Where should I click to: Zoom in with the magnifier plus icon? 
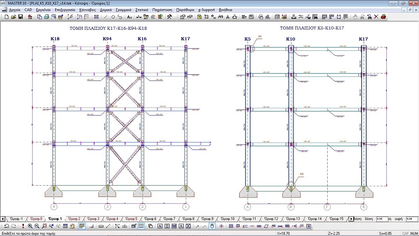coord(30,226)
